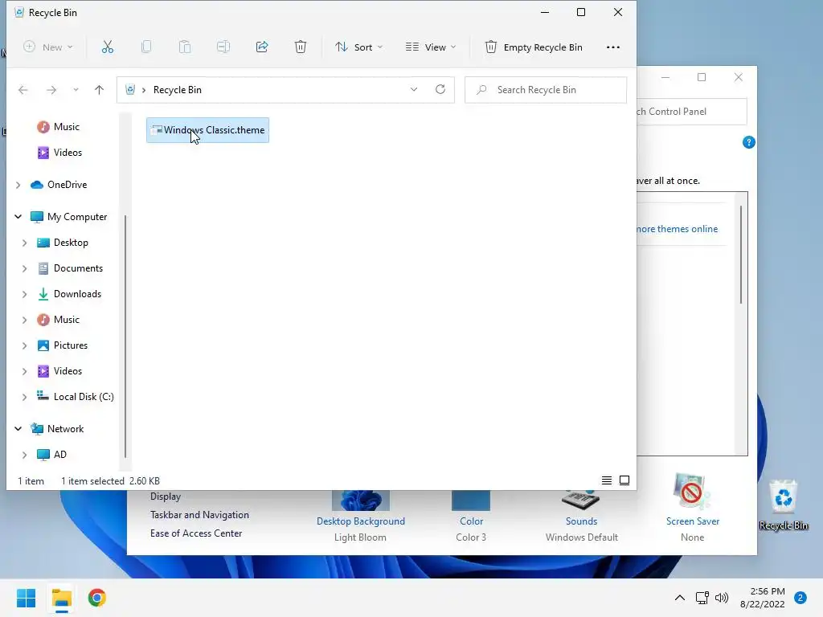Open the New dropdown menu
823x617 pixels.
click(x=47, y=47)
